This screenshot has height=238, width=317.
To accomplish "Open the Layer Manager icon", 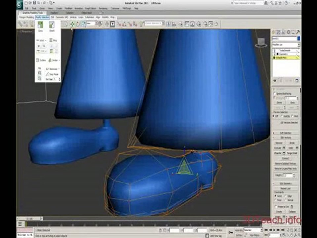I will tap(181, 24).
